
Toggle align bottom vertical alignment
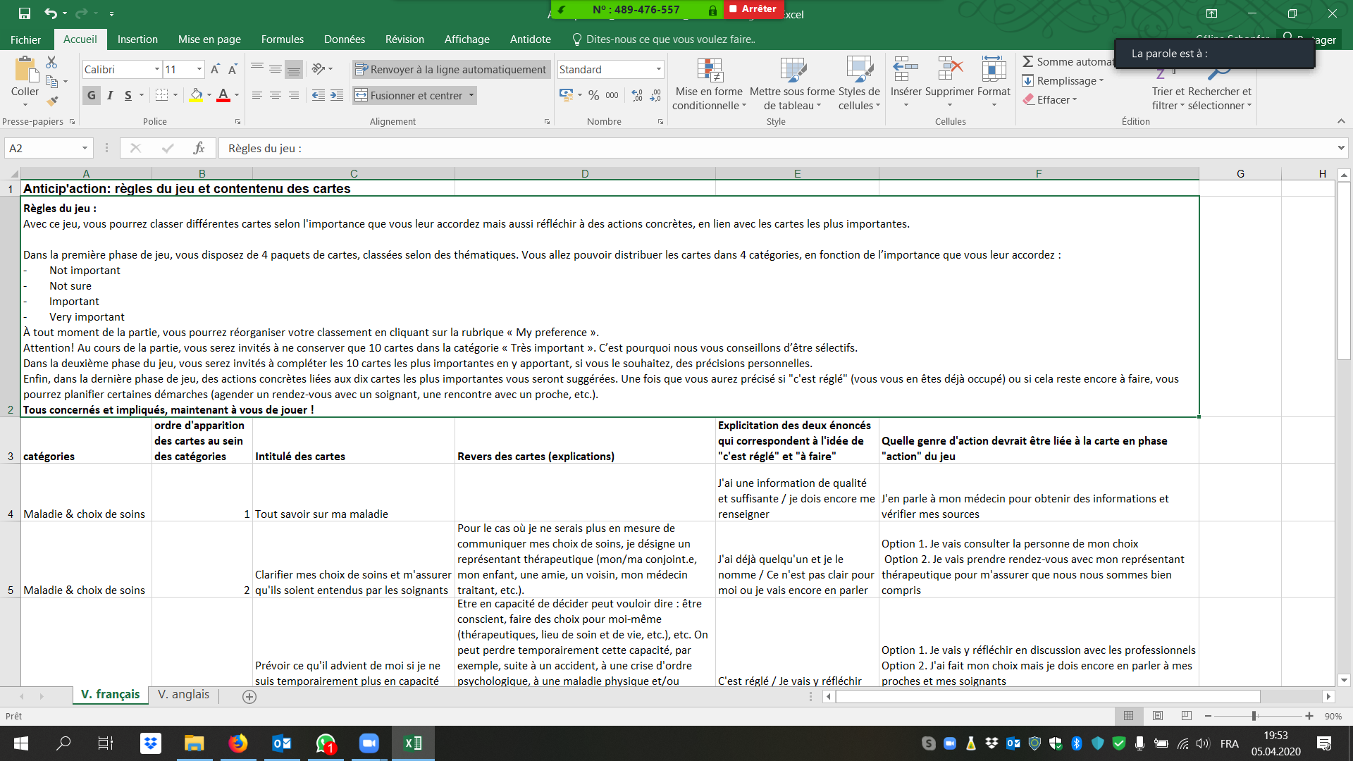coord(294,69)
